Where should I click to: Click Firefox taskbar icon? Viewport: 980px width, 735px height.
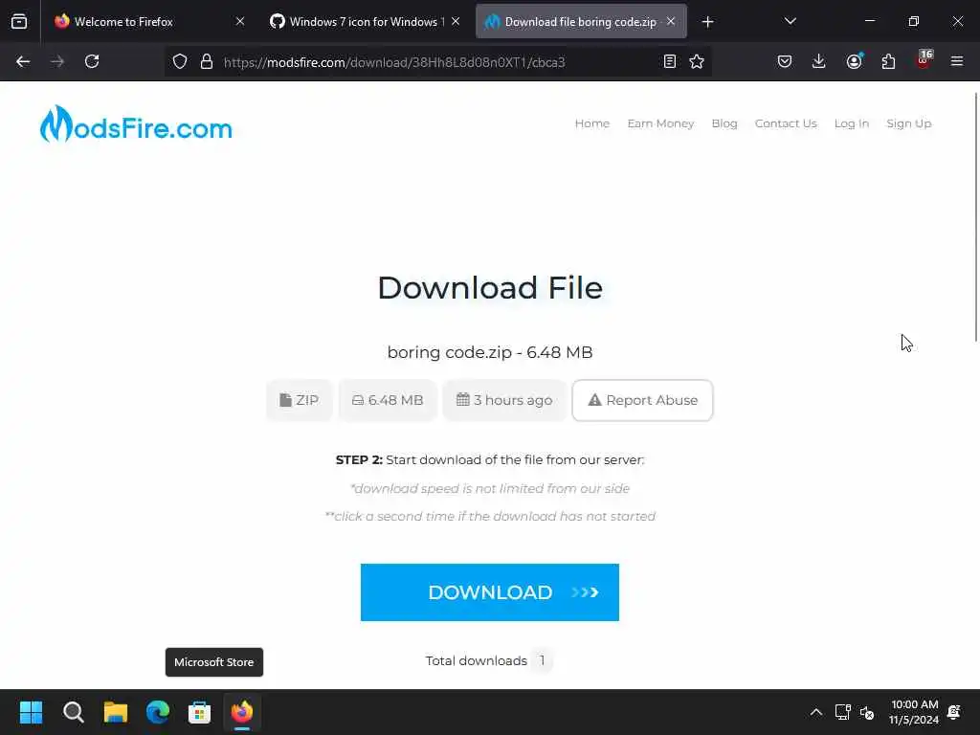[242, 712]
